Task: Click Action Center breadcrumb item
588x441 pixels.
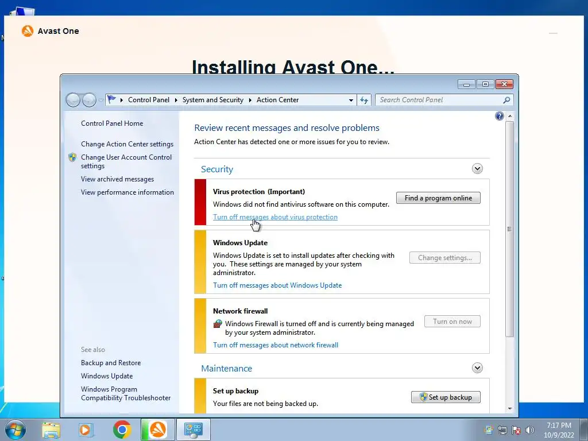Action: 277,100
